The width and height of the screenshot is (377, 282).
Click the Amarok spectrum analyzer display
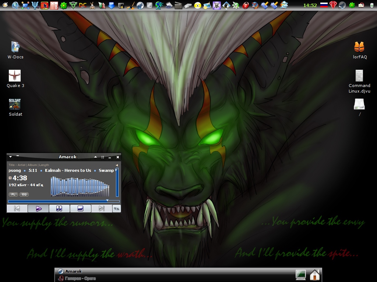point(80,187)
